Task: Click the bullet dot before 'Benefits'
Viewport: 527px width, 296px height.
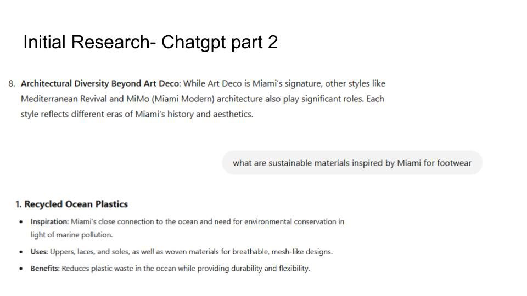Action: coord(21,269)
